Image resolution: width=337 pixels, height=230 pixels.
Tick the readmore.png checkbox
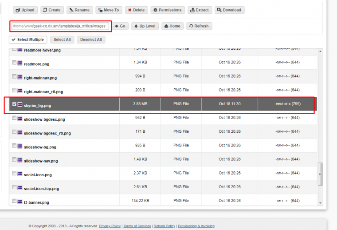tap(14, 63)
